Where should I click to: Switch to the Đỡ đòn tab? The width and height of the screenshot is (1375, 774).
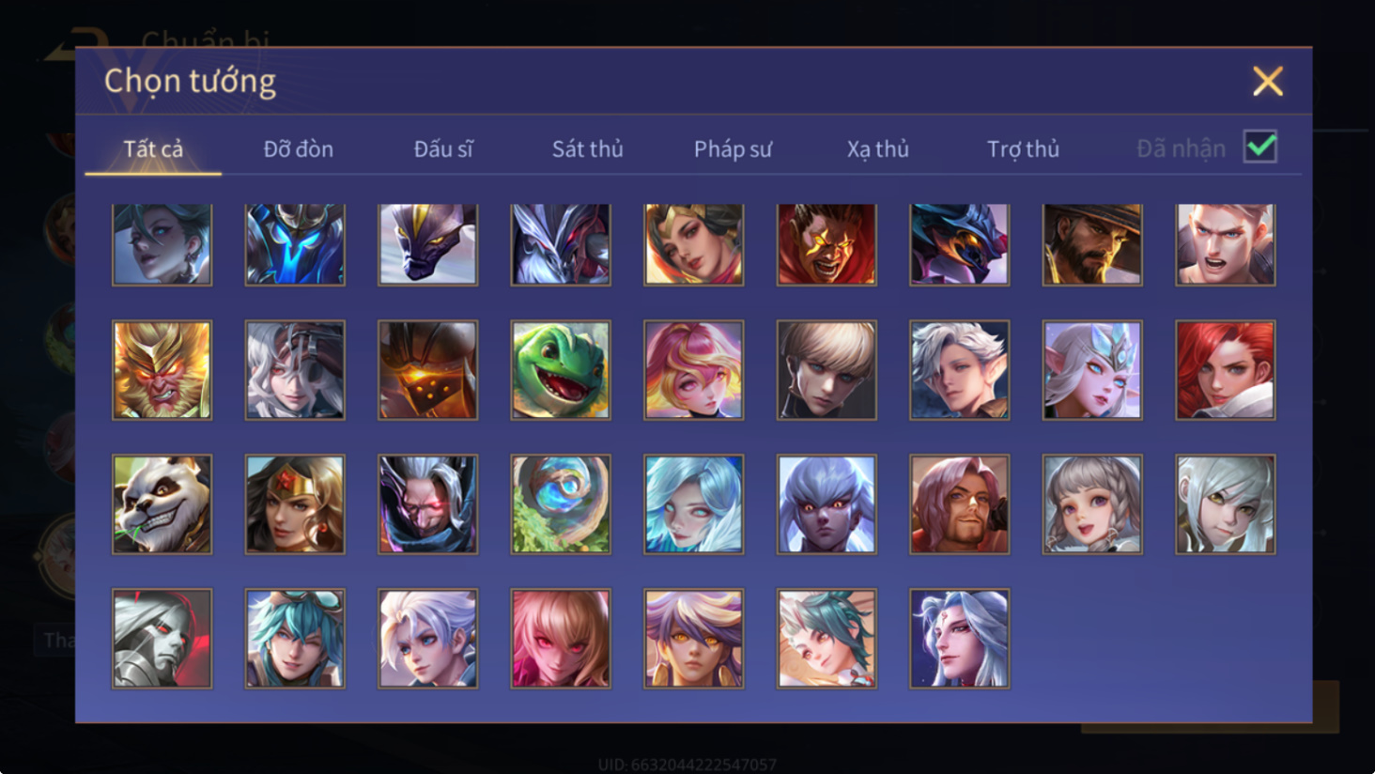coord(298,148)
